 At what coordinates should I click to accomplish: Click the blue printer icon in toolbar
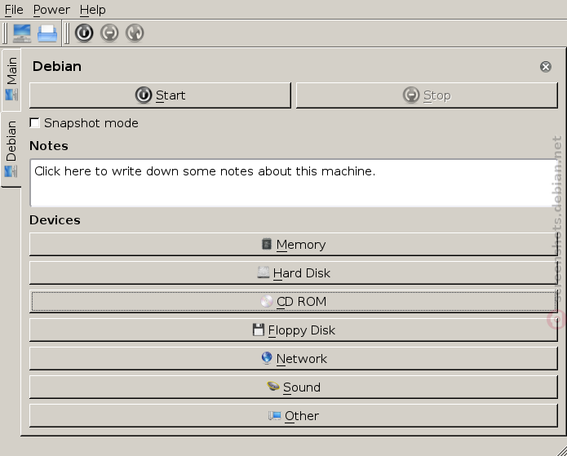click(47, 33)
